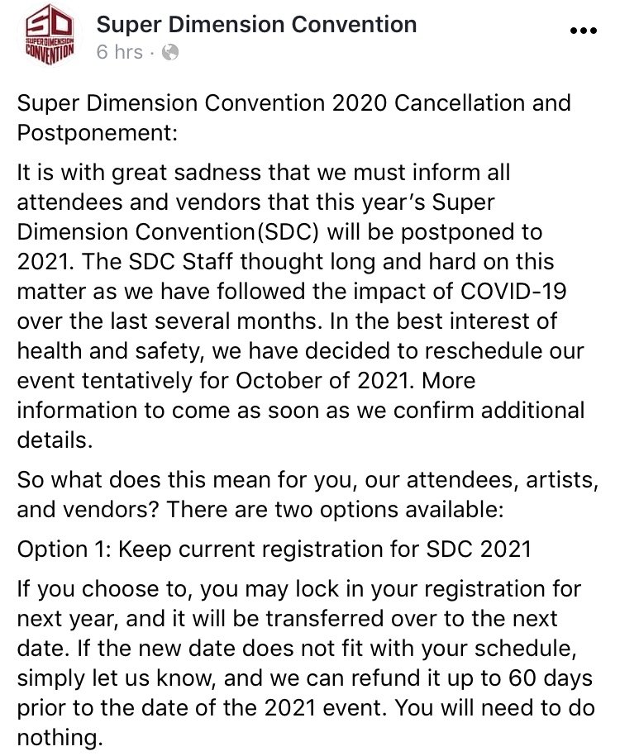Click the word details. ending the first paragraph

pos(55,440)
